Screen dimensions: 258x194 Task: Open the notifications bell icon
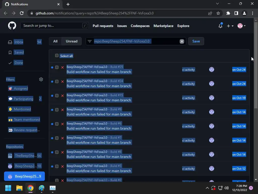point(220,26)
